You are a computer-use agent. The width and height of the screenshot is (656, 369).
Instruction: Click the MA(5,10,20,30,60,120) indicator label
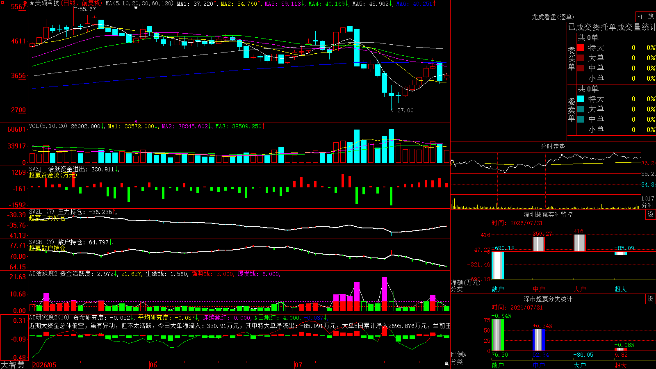[139, 3]
